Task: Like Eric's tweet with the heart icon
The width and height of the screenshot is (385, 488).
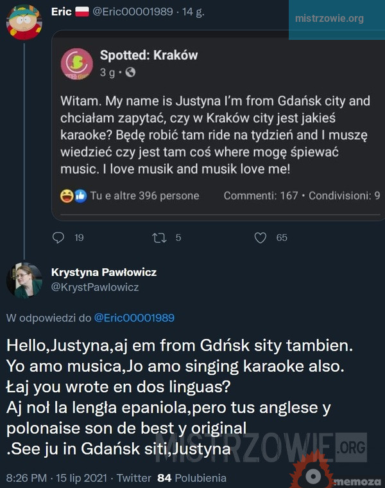Action: (x=261, y=238)
